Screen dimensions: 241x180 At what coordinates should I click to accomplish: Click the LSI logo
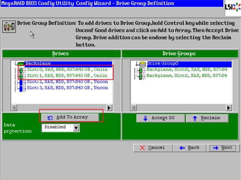tap(233, 8)
